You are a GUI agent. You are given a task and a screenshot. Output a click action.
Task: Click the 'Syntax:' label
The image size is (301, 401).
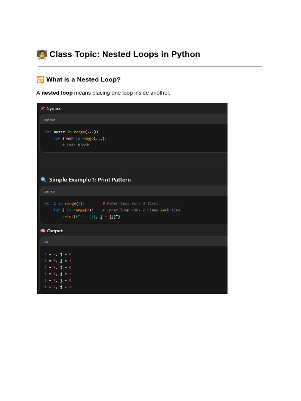tap(54, 108)
